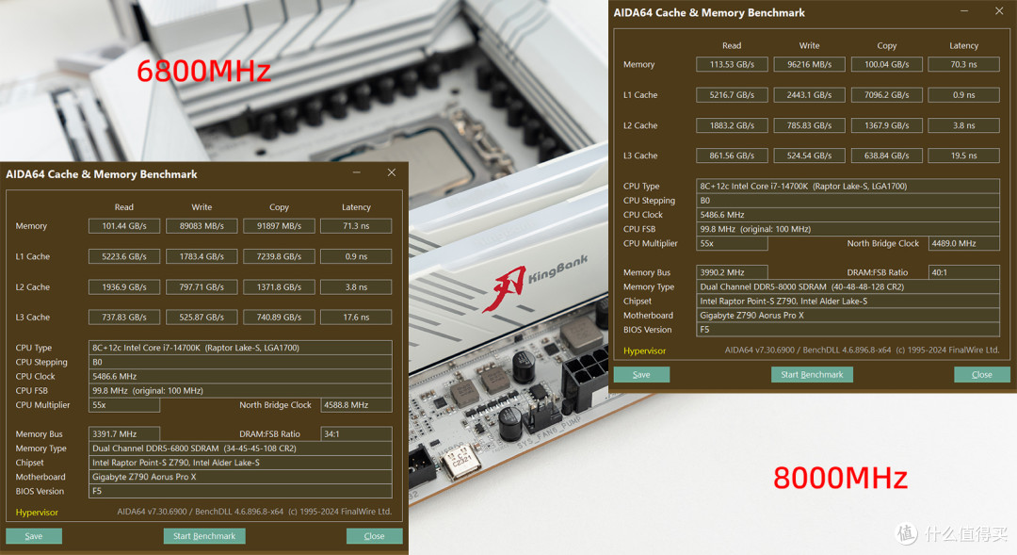Select the 7239.8 GB/s L1 copy value
This screenshot has width=1017, height=555.
[x=279, y=256]
